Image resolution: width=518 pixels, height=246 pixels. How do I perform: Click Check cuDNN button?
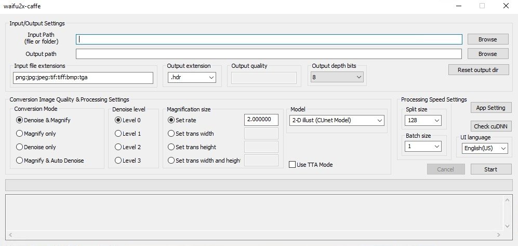coord(490,126)
